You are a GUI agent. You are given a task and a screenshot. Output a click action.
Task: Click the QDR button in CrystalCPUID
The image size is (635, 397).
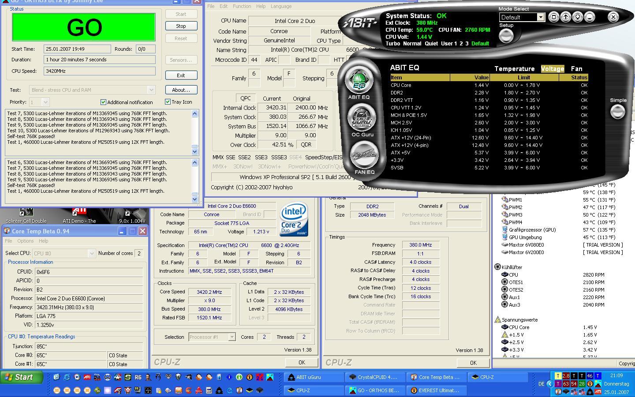coord(306,145)
